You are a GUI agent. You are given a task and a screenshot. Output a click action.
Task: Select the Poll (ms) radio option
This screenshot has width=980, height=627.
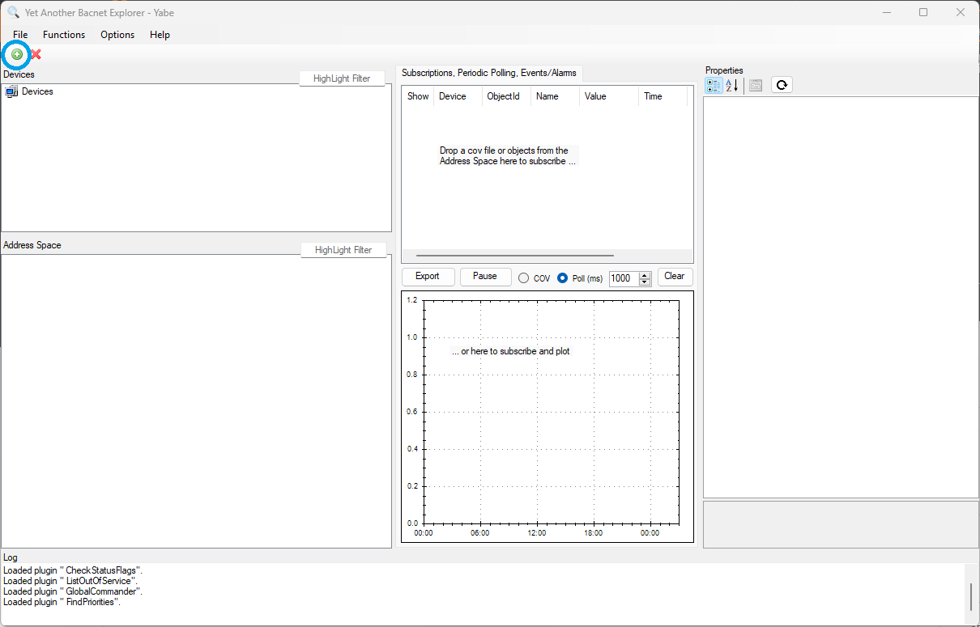point(563,278)
